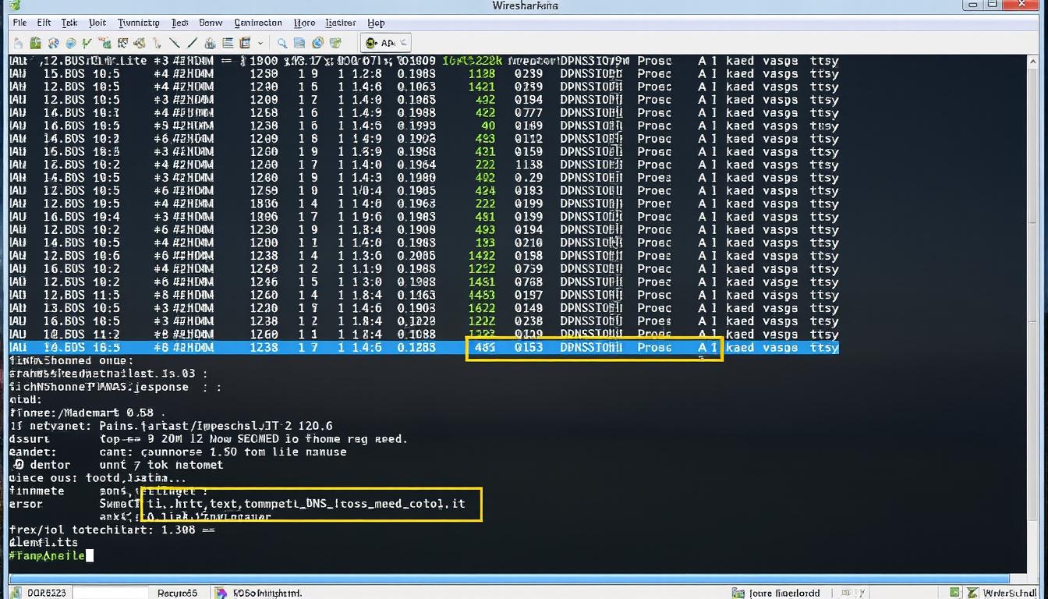Select packet row with 40 0169
Viewport: 1048px width, 599px height.
[x=423, y=126]
